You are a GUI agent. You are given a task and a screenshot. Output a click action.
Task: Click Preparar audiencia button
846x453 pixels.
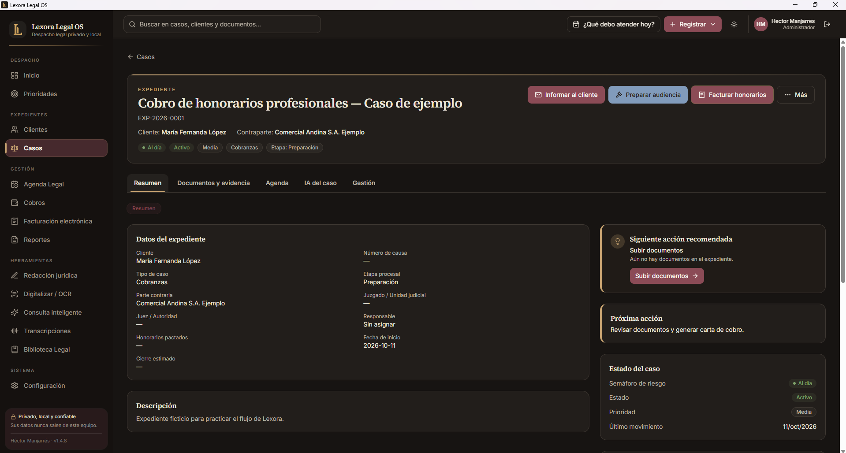(x=648, y=95)
